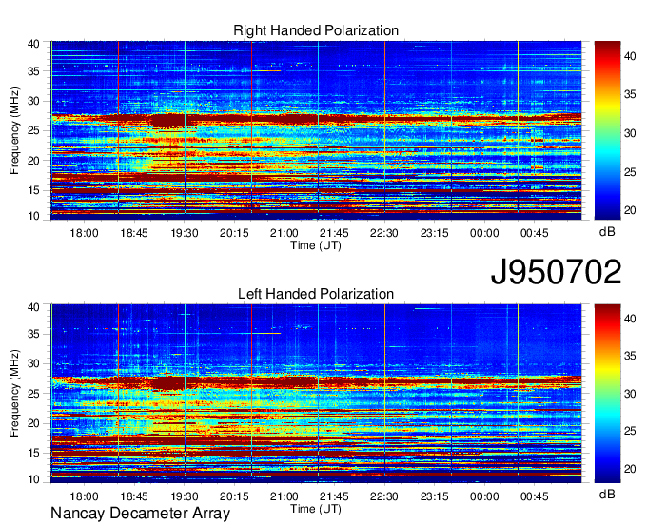Click the 19:30 time tick of the Left Handed plot

(x=185, y=496)
